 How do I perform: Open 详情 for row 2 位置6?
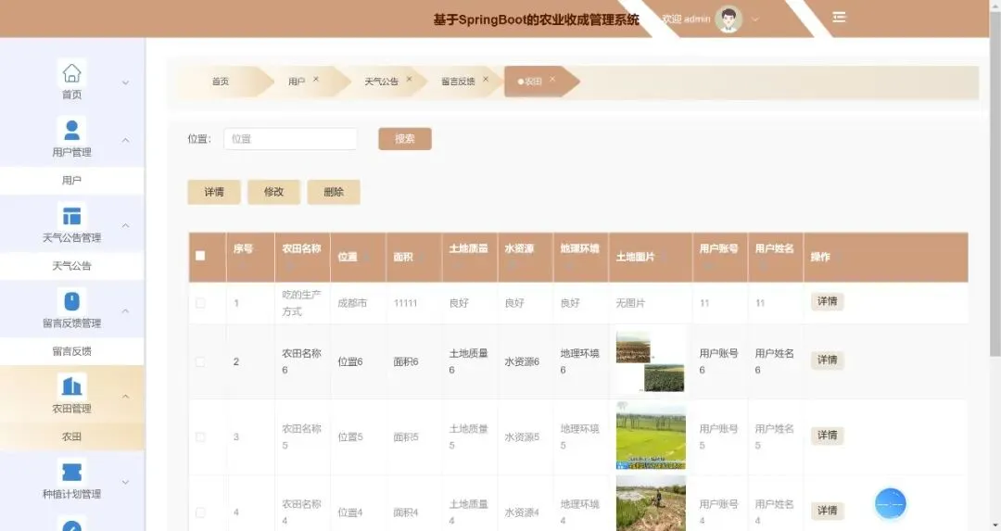[828, 360]
